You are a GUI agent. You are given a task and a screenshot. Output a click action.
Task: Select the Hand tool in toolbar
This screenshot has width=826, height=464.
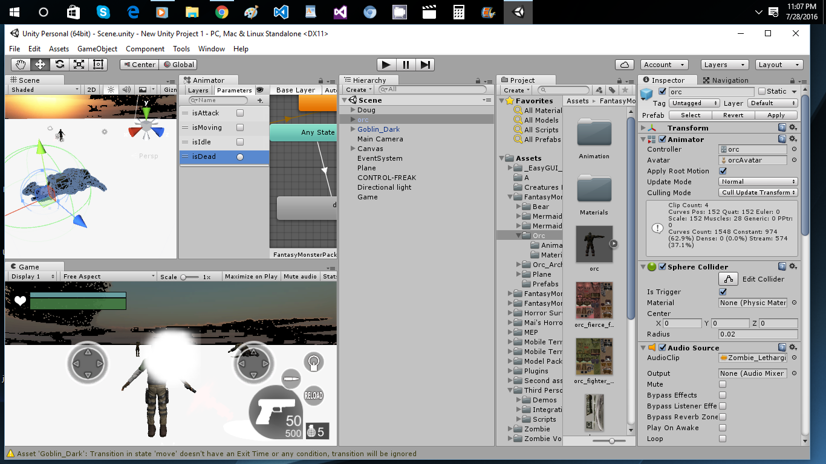[21, 65]
